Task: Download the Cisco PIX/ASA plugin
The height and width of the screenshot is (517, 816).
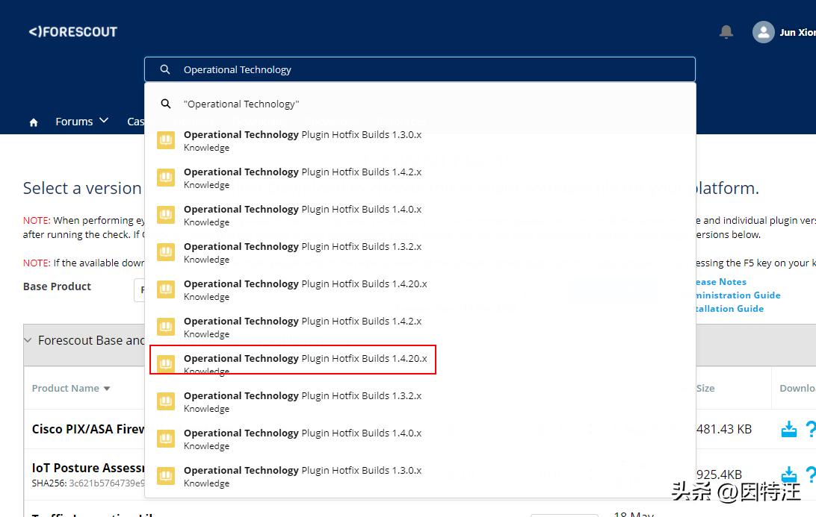Action: (788, 430)
